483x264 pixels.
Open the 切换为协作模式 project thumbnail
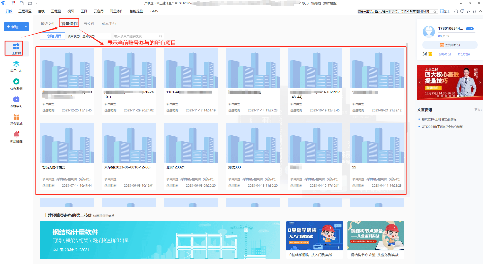tap(67, 143)
